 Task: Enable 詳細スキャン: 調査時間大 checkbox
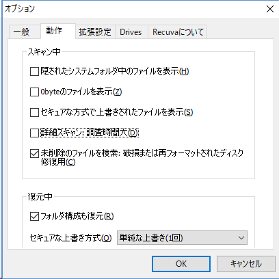(x=34, y=133)
